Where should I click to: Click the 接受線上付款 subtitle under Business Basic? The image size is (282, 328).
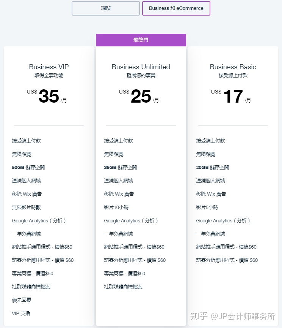coord(233,75)
